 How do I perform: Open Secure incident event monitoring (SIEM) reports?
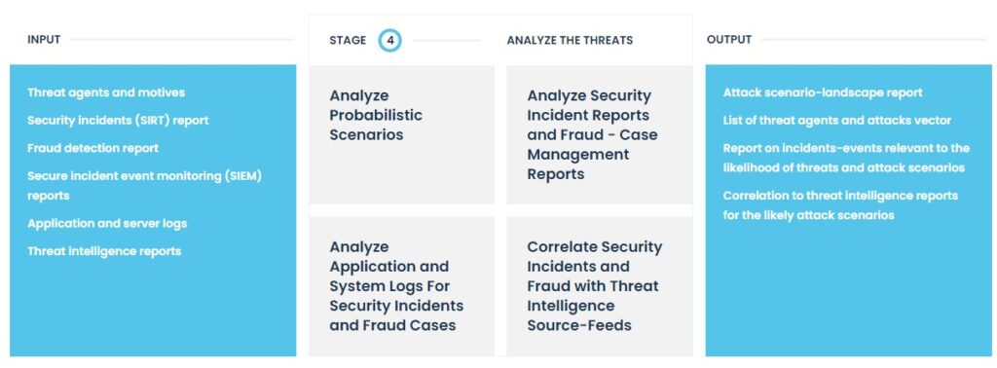(x=144, y=186)
